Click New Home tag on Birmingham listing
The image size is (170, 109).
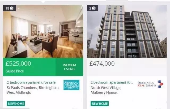tap(16, 104)
